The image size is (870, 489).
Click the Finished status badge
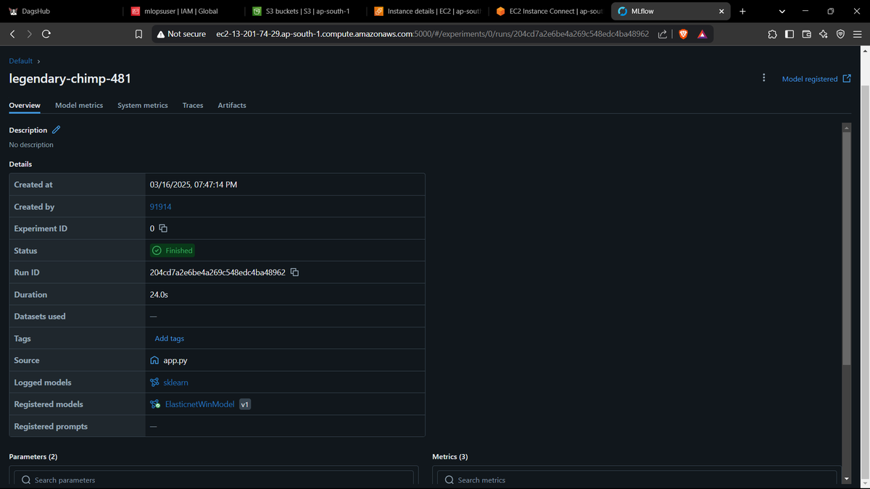point(173,251)
